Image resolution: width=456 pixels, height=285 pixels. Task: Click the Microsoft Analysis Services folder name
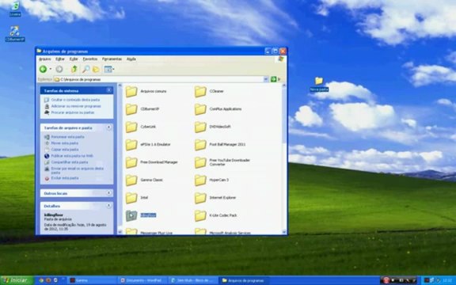230,233
